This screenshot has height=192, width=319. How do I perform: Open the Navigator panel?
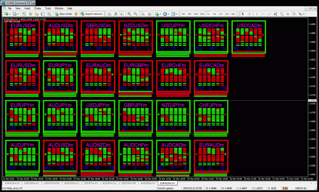coord(36,14)
